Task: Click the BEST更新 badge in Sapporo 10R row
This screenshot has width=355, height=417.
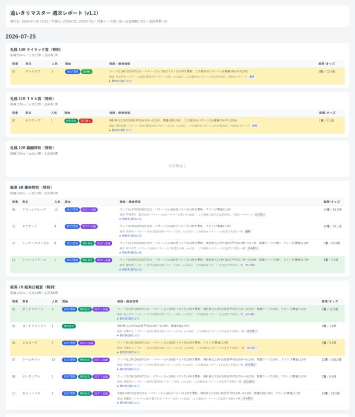Action: point(73,71)
